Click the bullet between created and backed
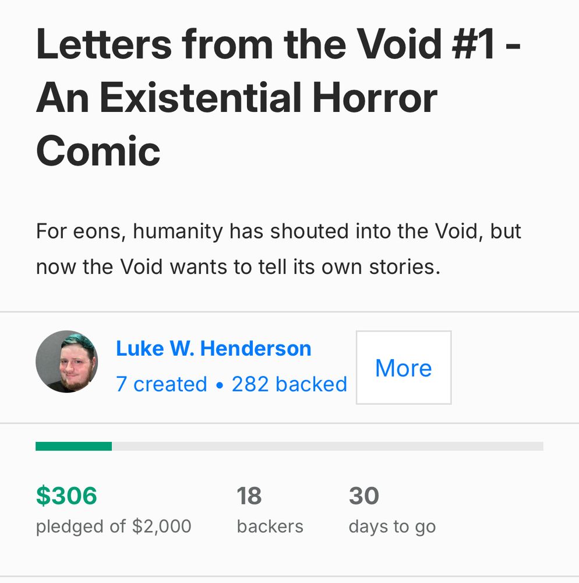The image size is (579, 583). 219,385
